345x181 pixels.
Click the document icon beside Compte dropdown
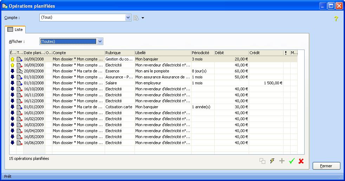pyautogui.click(x=136, y=18)
